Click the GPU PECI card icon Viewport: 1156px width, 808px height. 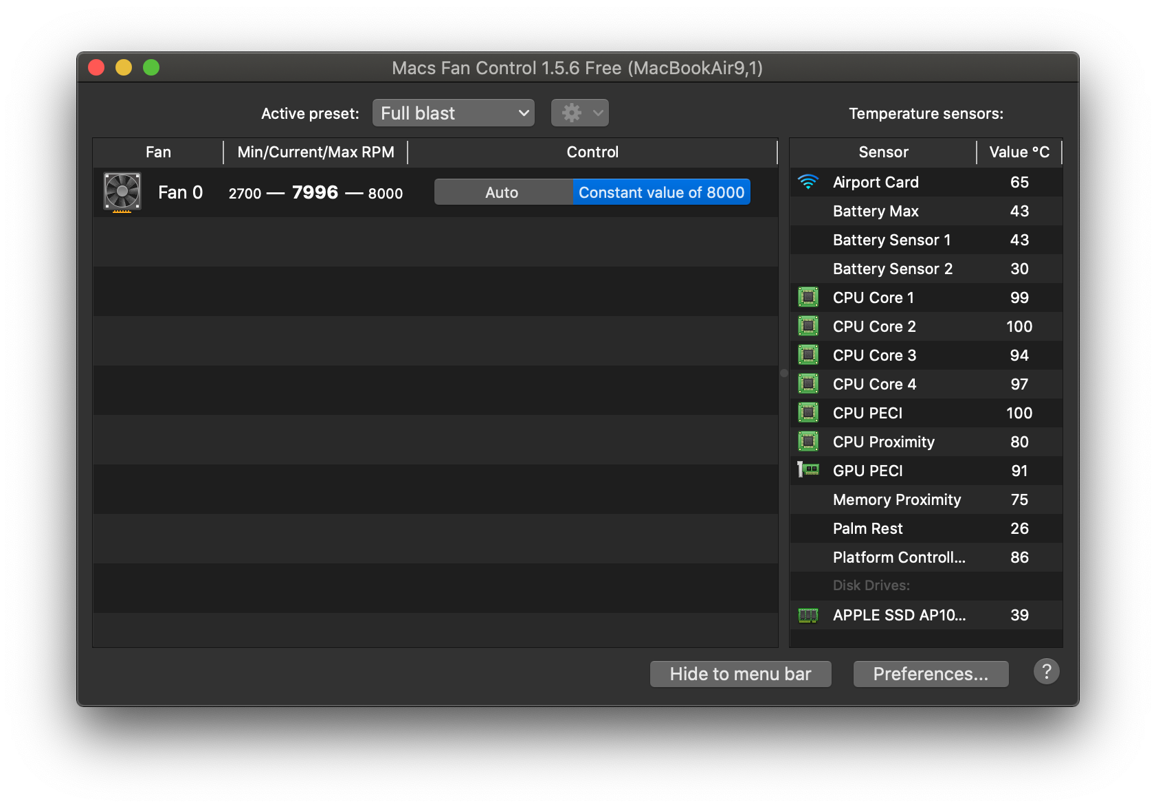[x=808, y=470]
